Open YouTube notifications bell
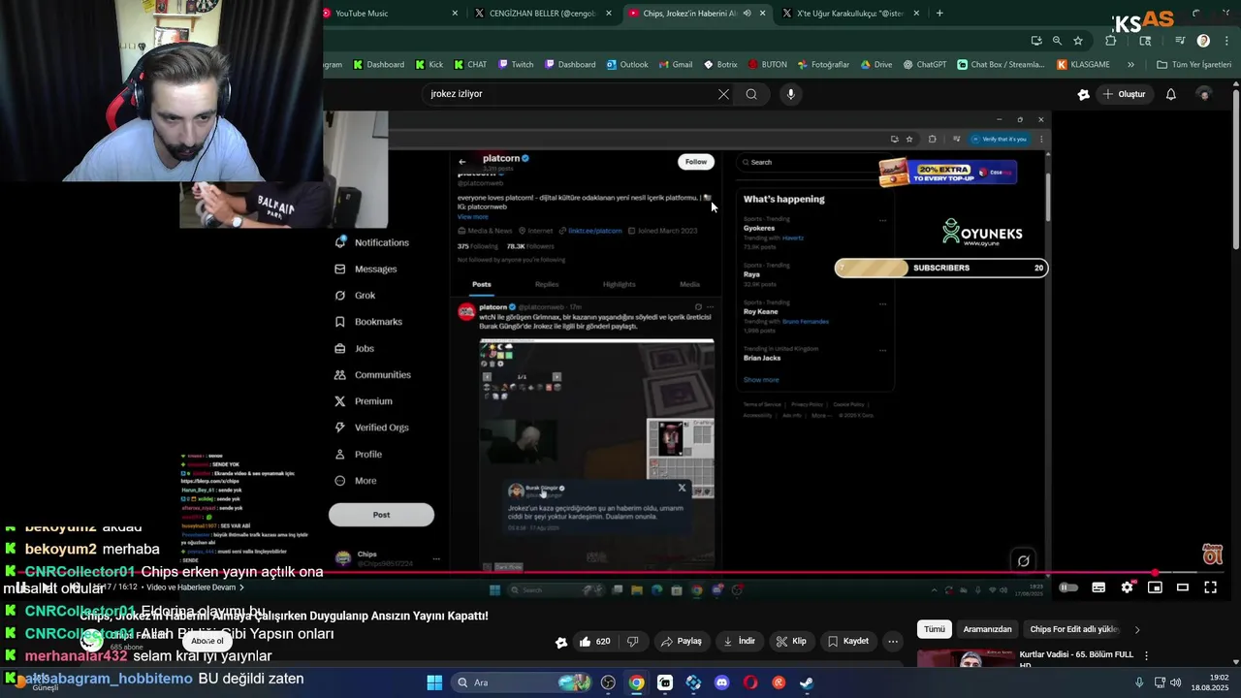This screenshot has width=1241, height=698. tap(1171, 94)
